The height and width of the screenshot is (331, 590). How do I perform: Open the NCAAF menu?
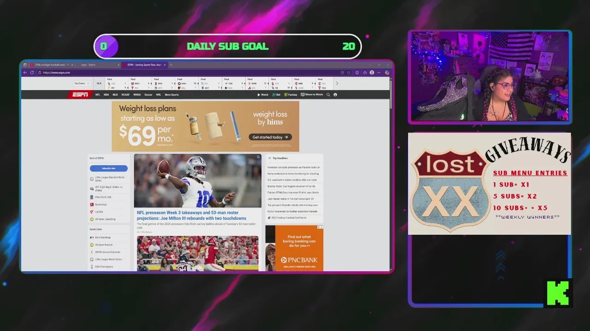125,95
